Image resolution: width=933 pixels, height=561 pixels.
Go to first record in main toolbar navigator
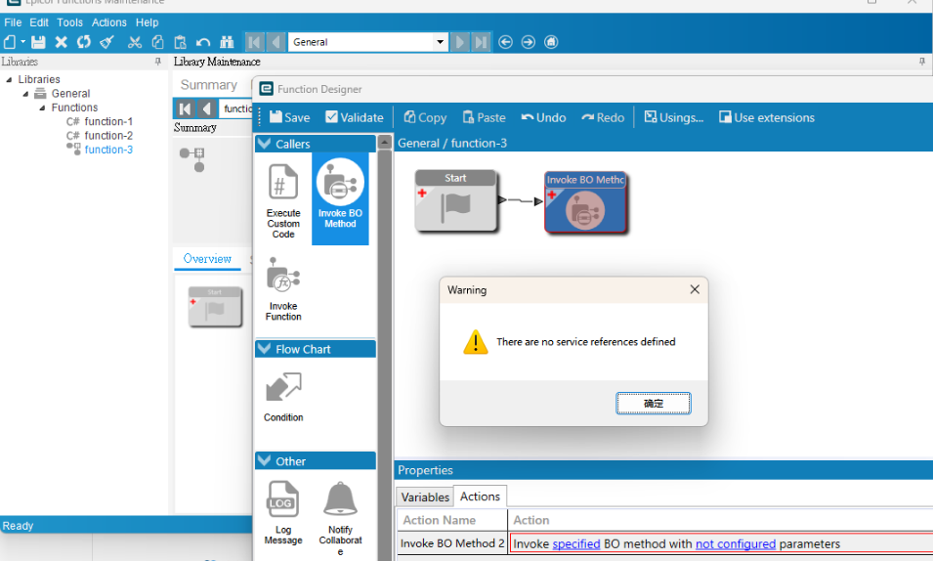[x=254, y=42]
